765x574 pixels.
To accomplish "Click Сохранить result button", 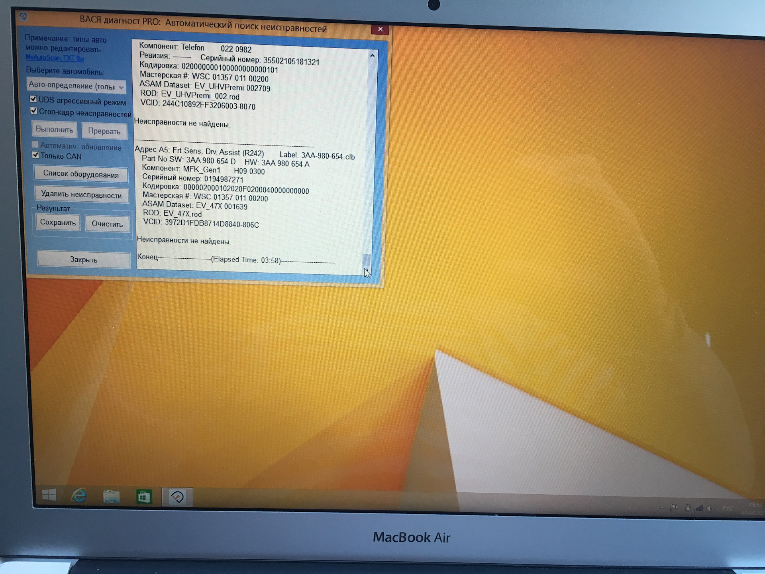I will click(x=58, y=222).
